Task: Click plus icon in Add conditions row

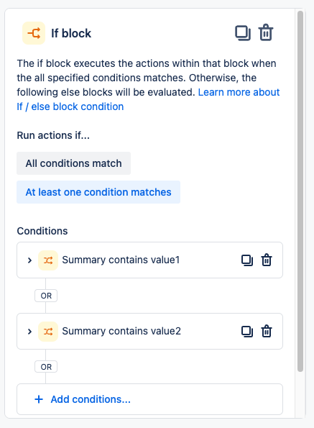Action: [39, 399]
